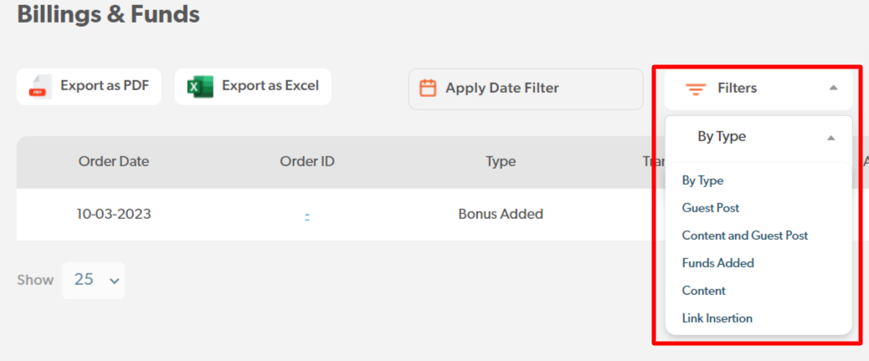Screen dimensions: 869x361
Task: Choose the Link Insertion filter option
Action: coord(717,318)
